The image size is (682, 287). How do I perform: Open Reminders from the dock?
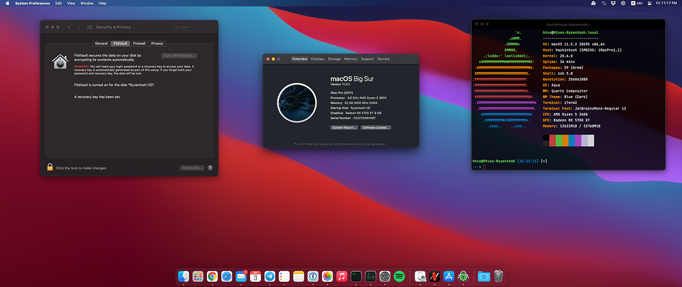click(284, 276)
